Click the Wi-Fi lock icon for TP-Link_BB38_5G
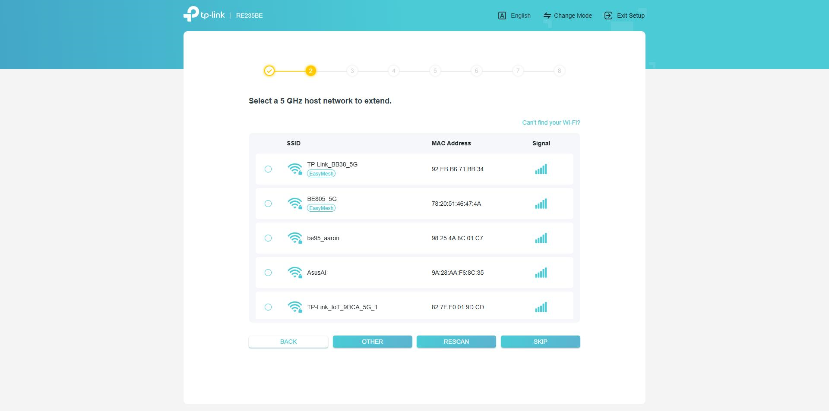 tap(295, 169)
